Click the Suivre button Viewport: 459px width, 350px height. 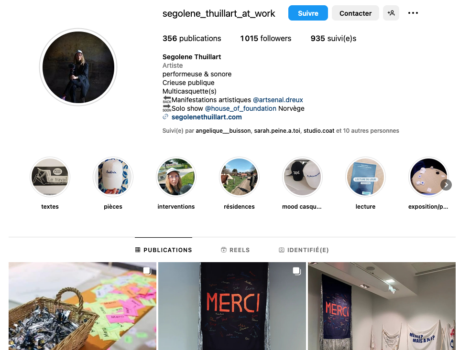click(x=308, y=13)
